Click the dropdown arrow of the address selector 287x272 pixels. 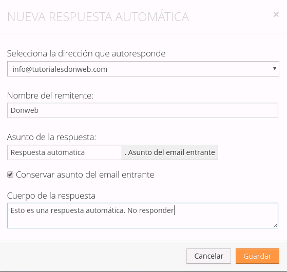[274, 69]
